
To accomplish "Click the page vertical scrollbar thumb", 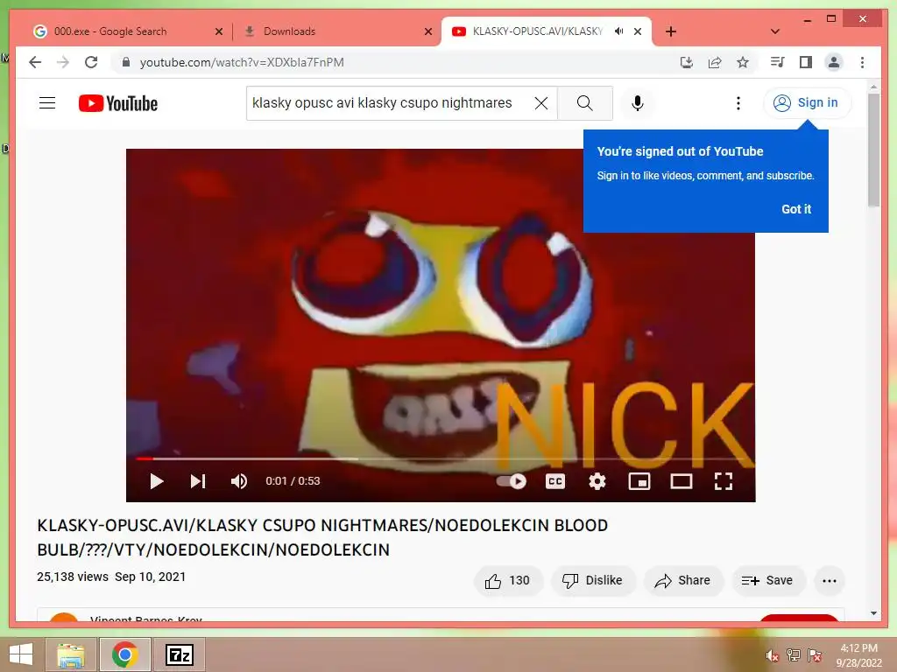I will 873,150.
